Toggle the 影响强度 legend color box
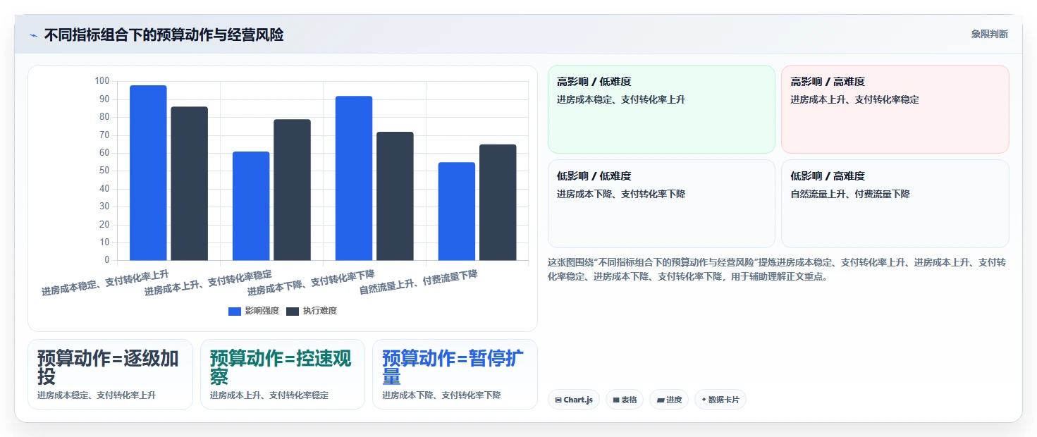The height and width of the screenshot is (437, 1037). (235, 311)
